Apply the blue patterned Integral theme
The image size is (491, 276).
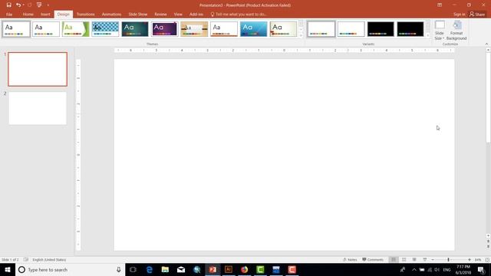(105, 29)
